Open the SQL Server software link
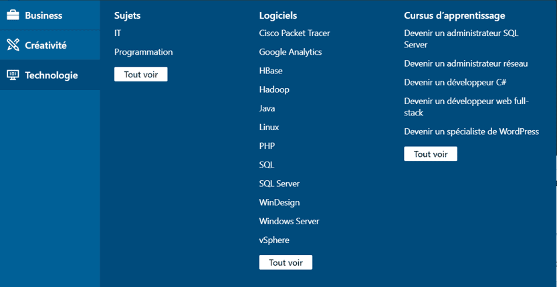The height and width of the screenshot is (287, 557). 280,184
